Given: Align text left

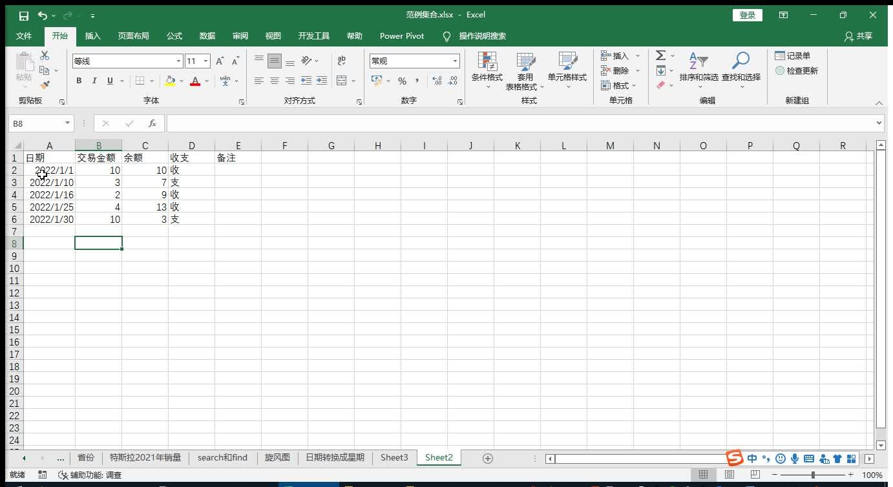Looking at the screenshot, I should click(x=259, y=81).
